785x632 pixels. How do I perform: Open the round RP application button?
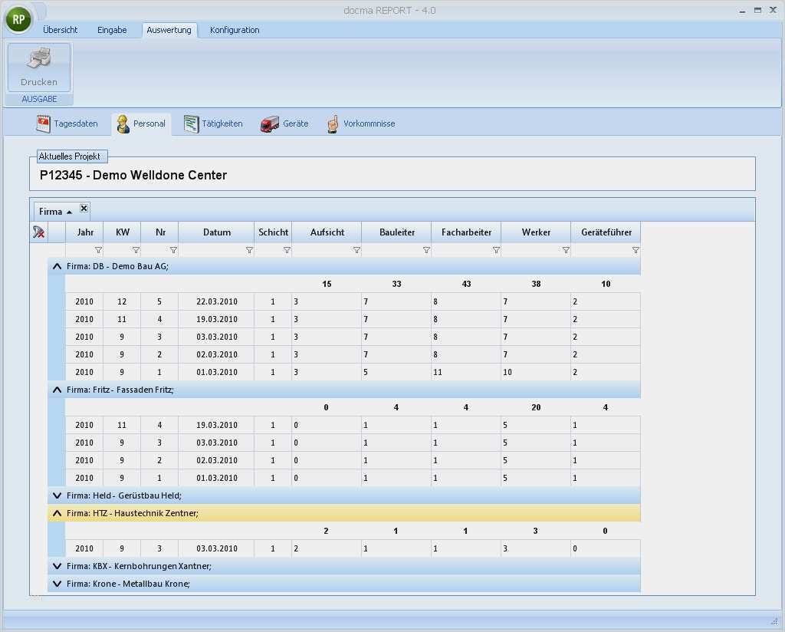coord(18,19)
